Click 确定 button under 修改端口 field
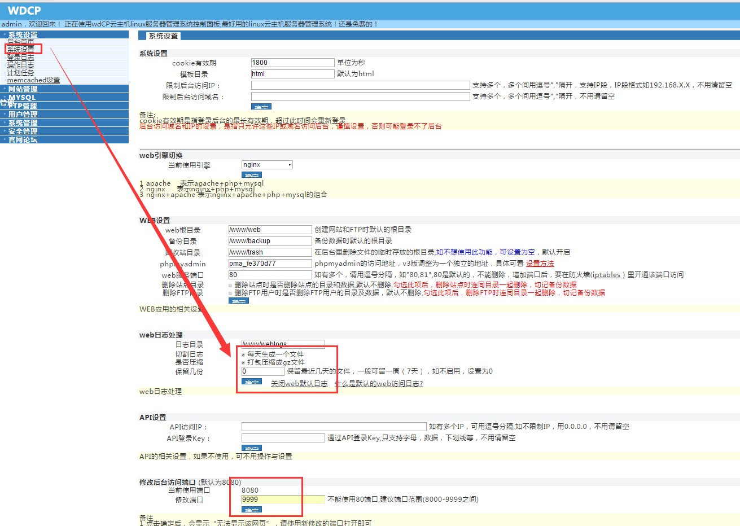Viewport: 740px width, 526px height. 252,510
